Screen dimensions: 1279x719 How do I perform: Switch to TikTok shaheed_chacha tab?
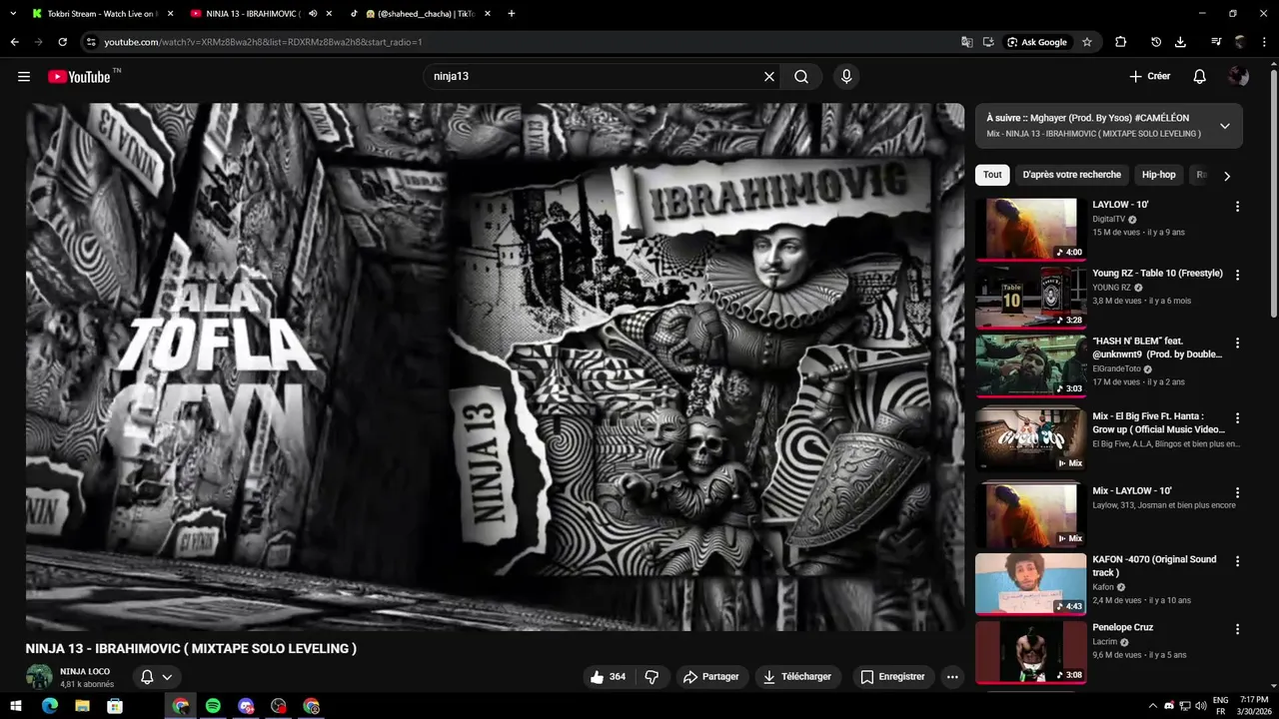(x=420, y=14)
